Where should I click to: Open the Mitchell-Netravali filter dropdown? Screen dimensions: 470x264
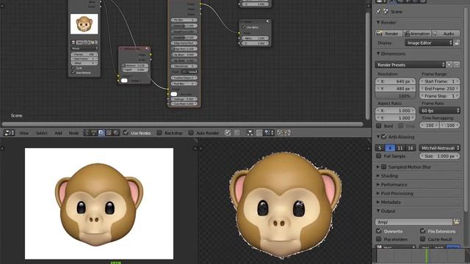(439, 148)
